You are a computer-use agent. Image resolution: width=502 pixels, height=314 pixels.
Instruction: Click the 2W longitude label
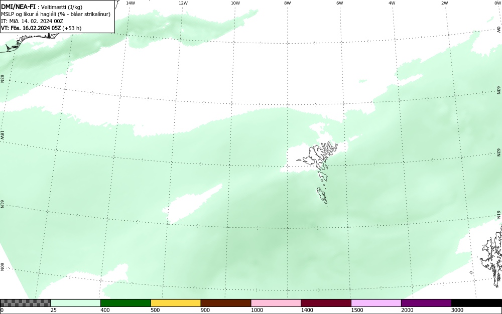[x=444, y=3]
